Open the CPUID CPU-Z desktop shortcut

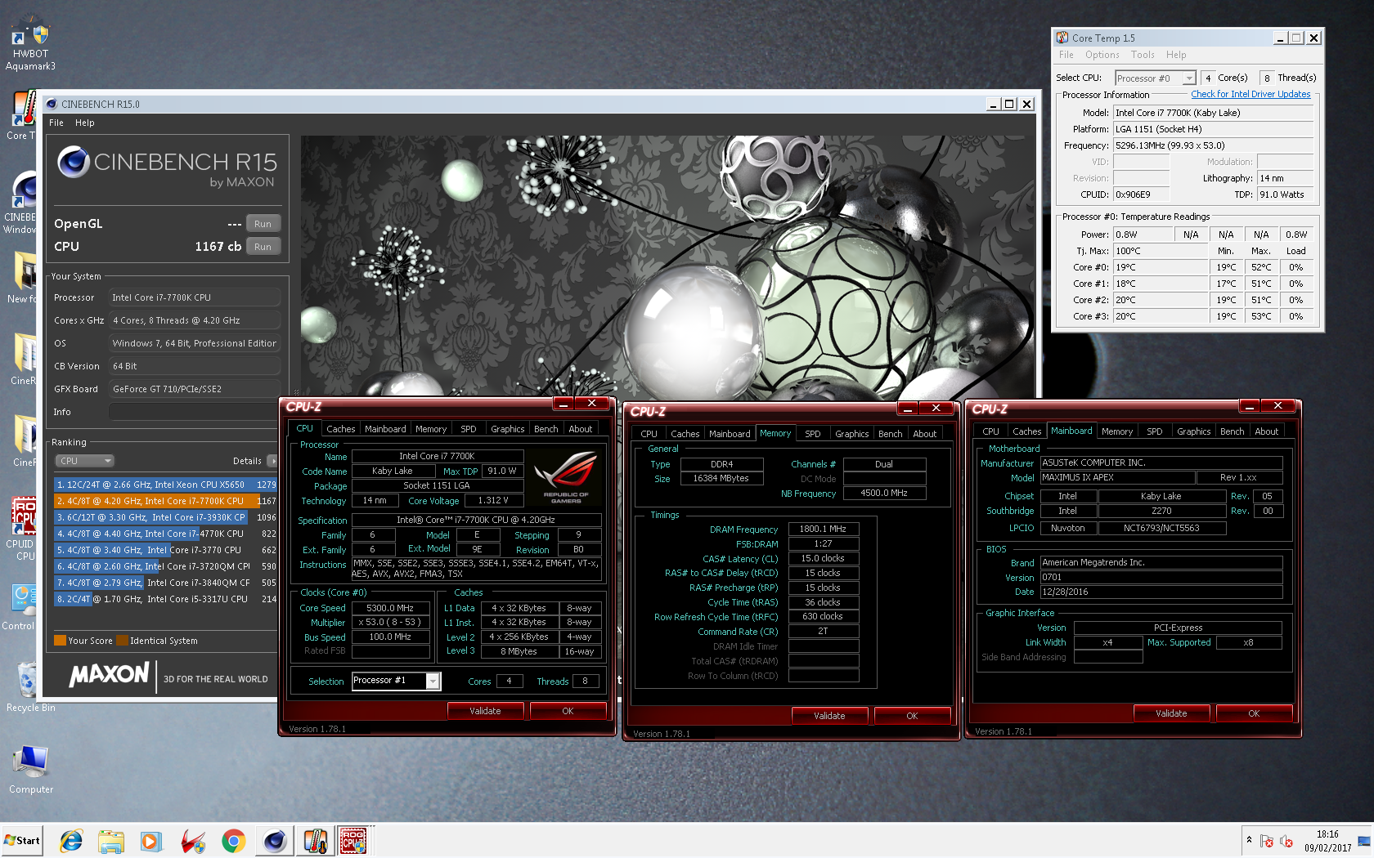[x=23, y=529]
